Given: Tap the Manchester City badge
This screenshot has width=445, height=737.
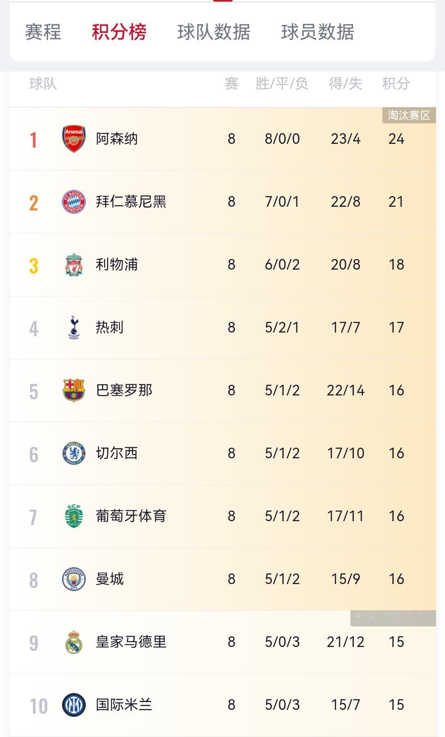Looking at the screenshot, I should coord(74,579).
